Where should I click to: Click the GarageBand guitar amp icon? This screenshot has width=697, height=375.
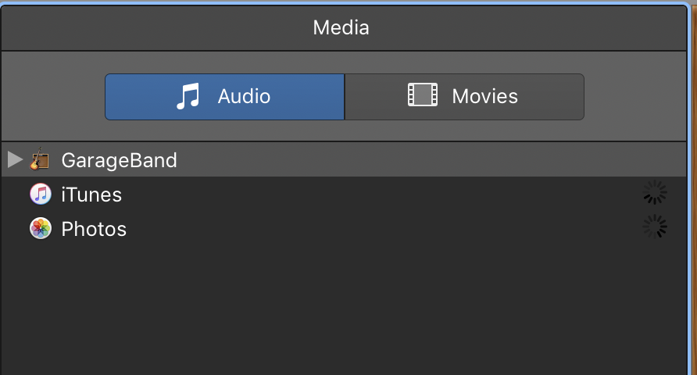tap(40, 160)
